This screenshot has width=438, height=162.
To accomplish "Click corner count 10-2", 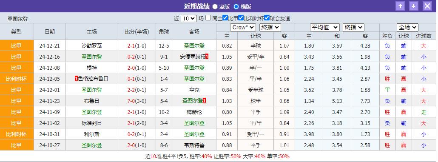I will pos(164,112).
